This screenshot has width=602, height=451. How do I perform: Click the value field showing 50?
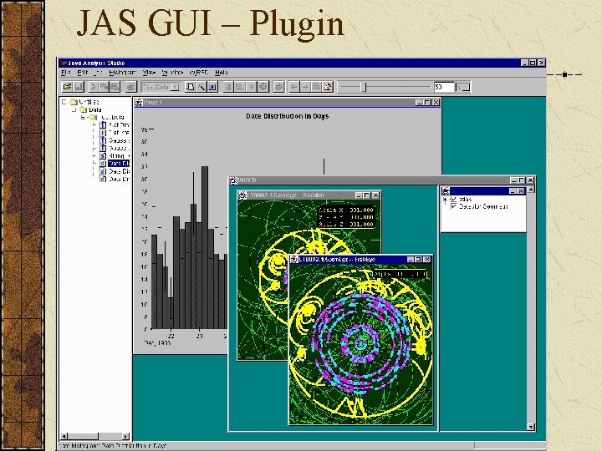tap(444, 87)
